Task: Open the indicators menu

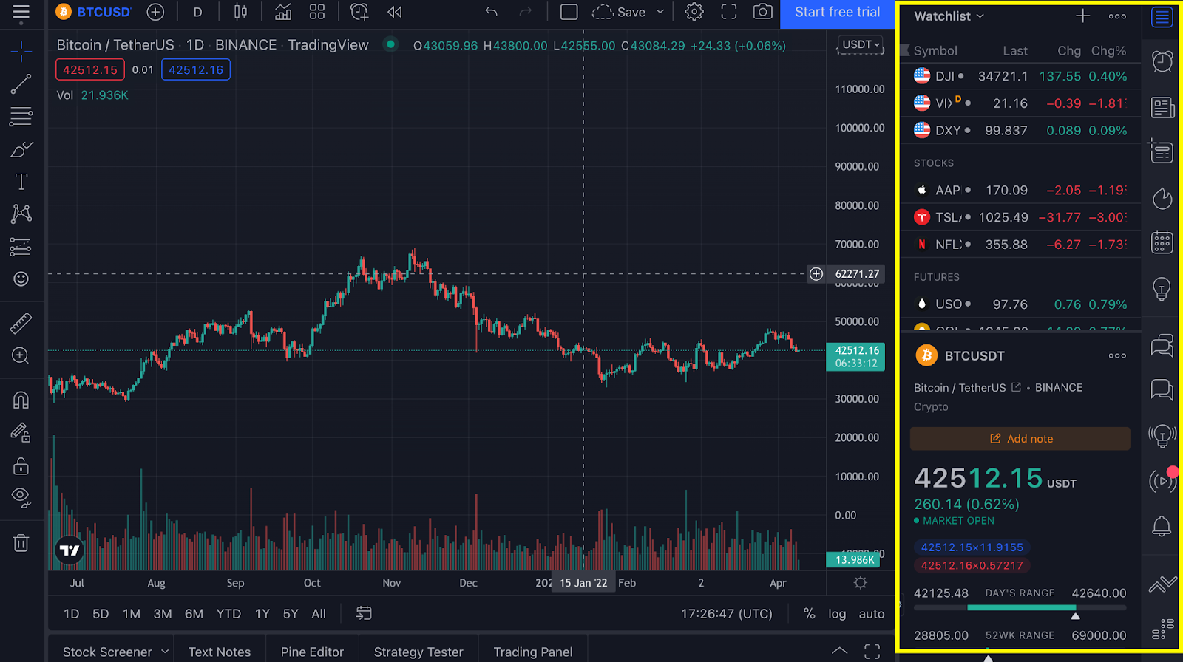Action: pyautogui.click(x=282, y=12)
